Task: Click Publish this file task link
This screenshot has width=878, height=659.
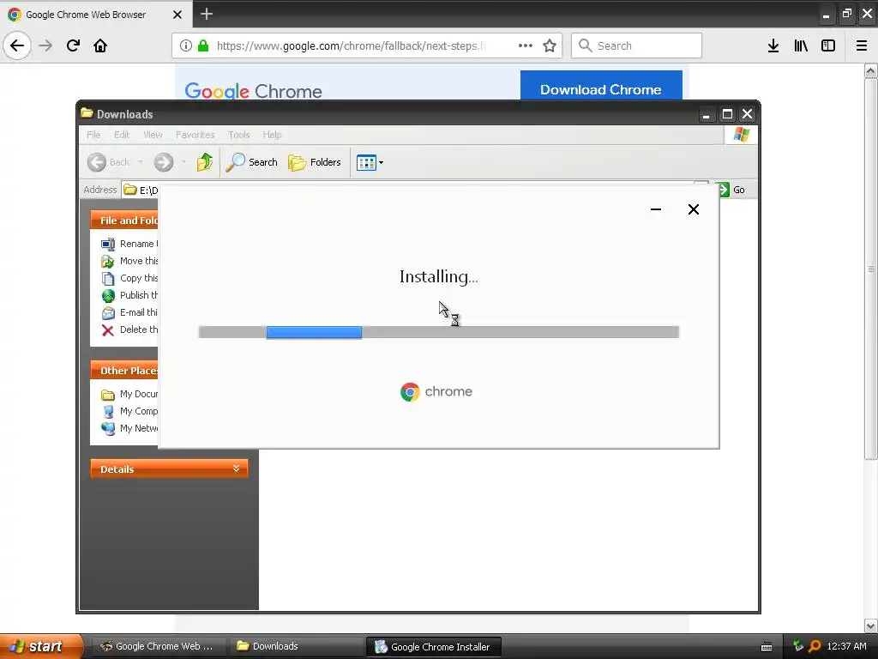Action: [130, 295]
